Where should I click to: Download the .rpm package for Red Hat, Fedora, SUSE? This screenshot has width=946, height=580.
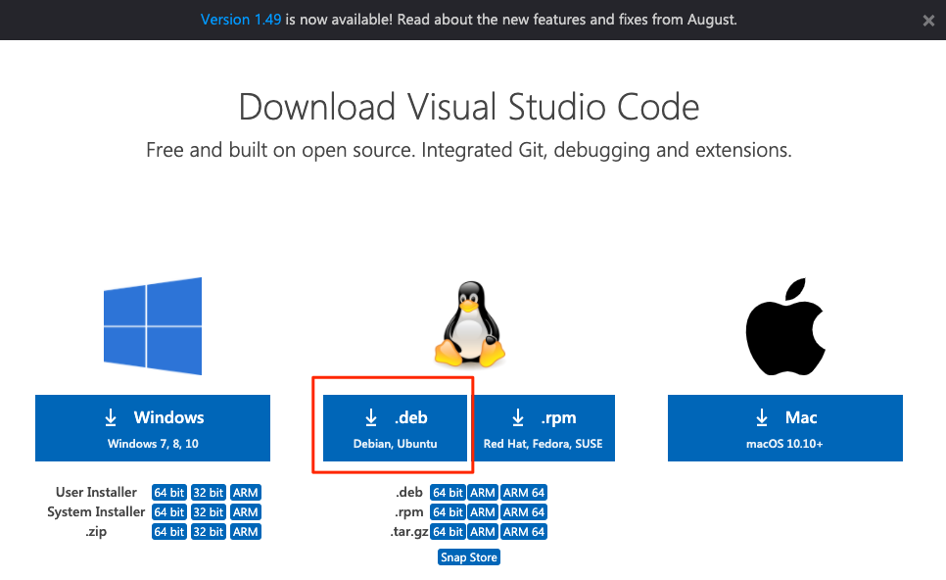click(543, 428)
